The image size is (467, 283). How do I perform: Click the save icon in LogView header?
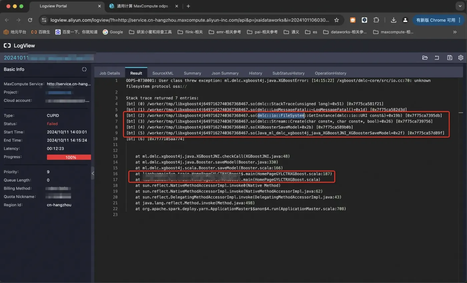pyautogui.click(x=450, y=58)
